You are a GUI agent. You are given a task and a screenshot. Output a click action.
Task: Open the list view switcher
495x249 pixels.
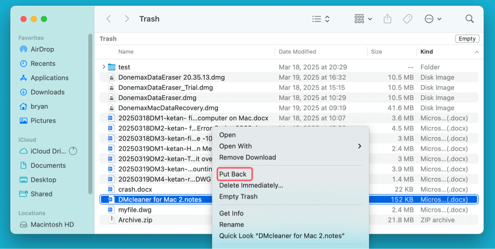coord(321,19)
